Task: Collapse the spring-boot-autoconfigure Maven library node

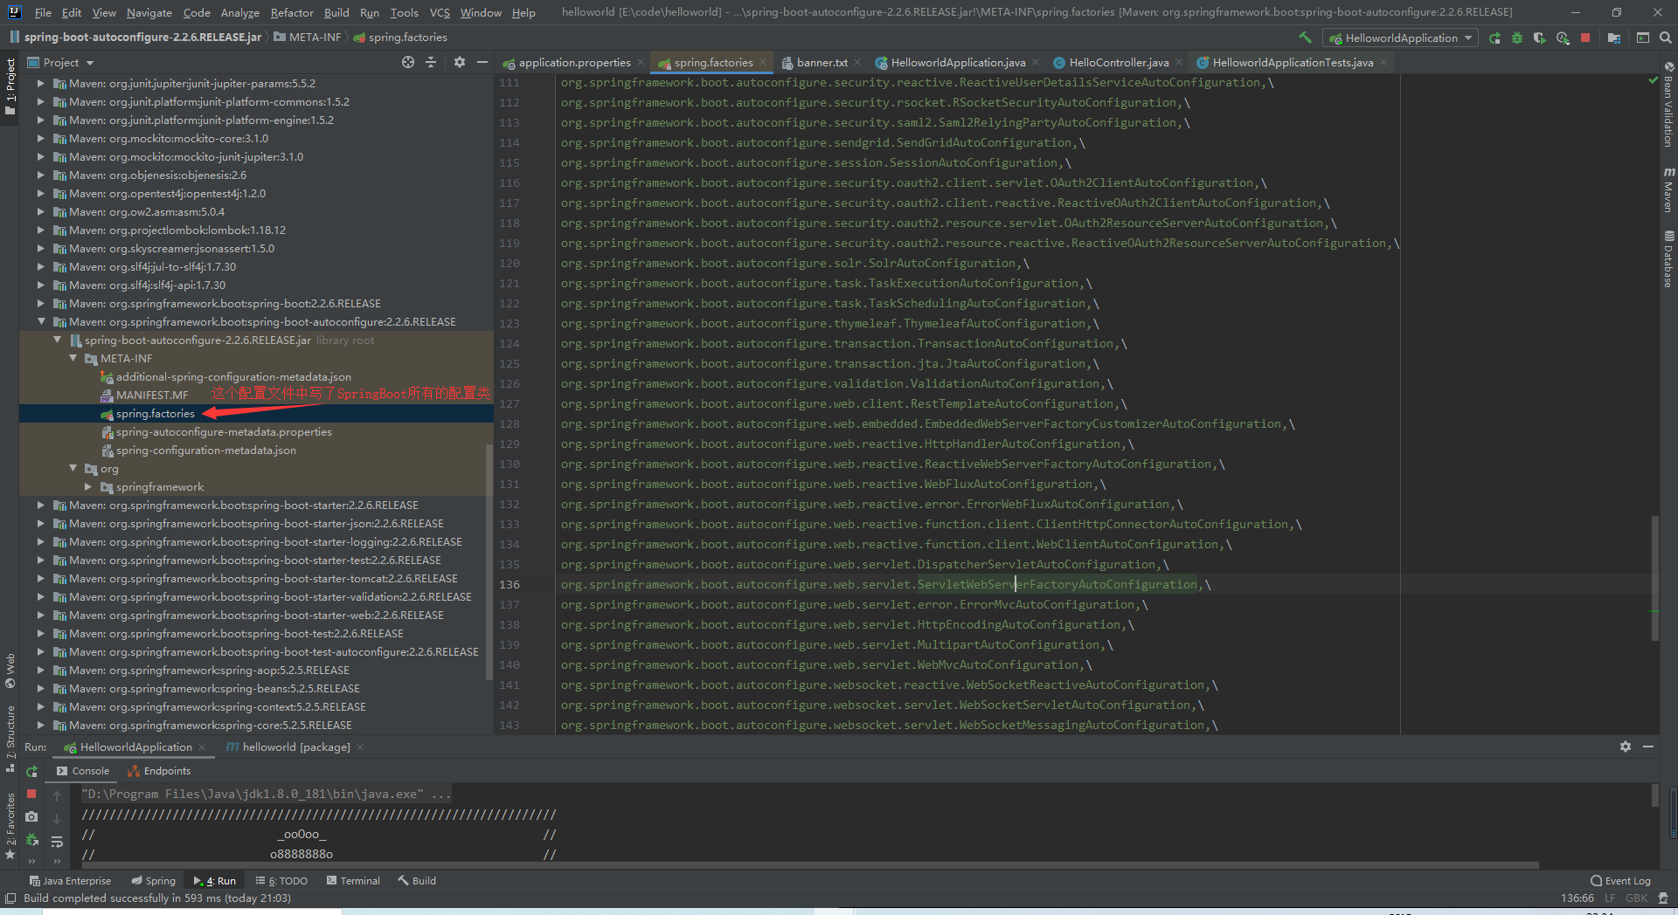Action: point(40,321)
